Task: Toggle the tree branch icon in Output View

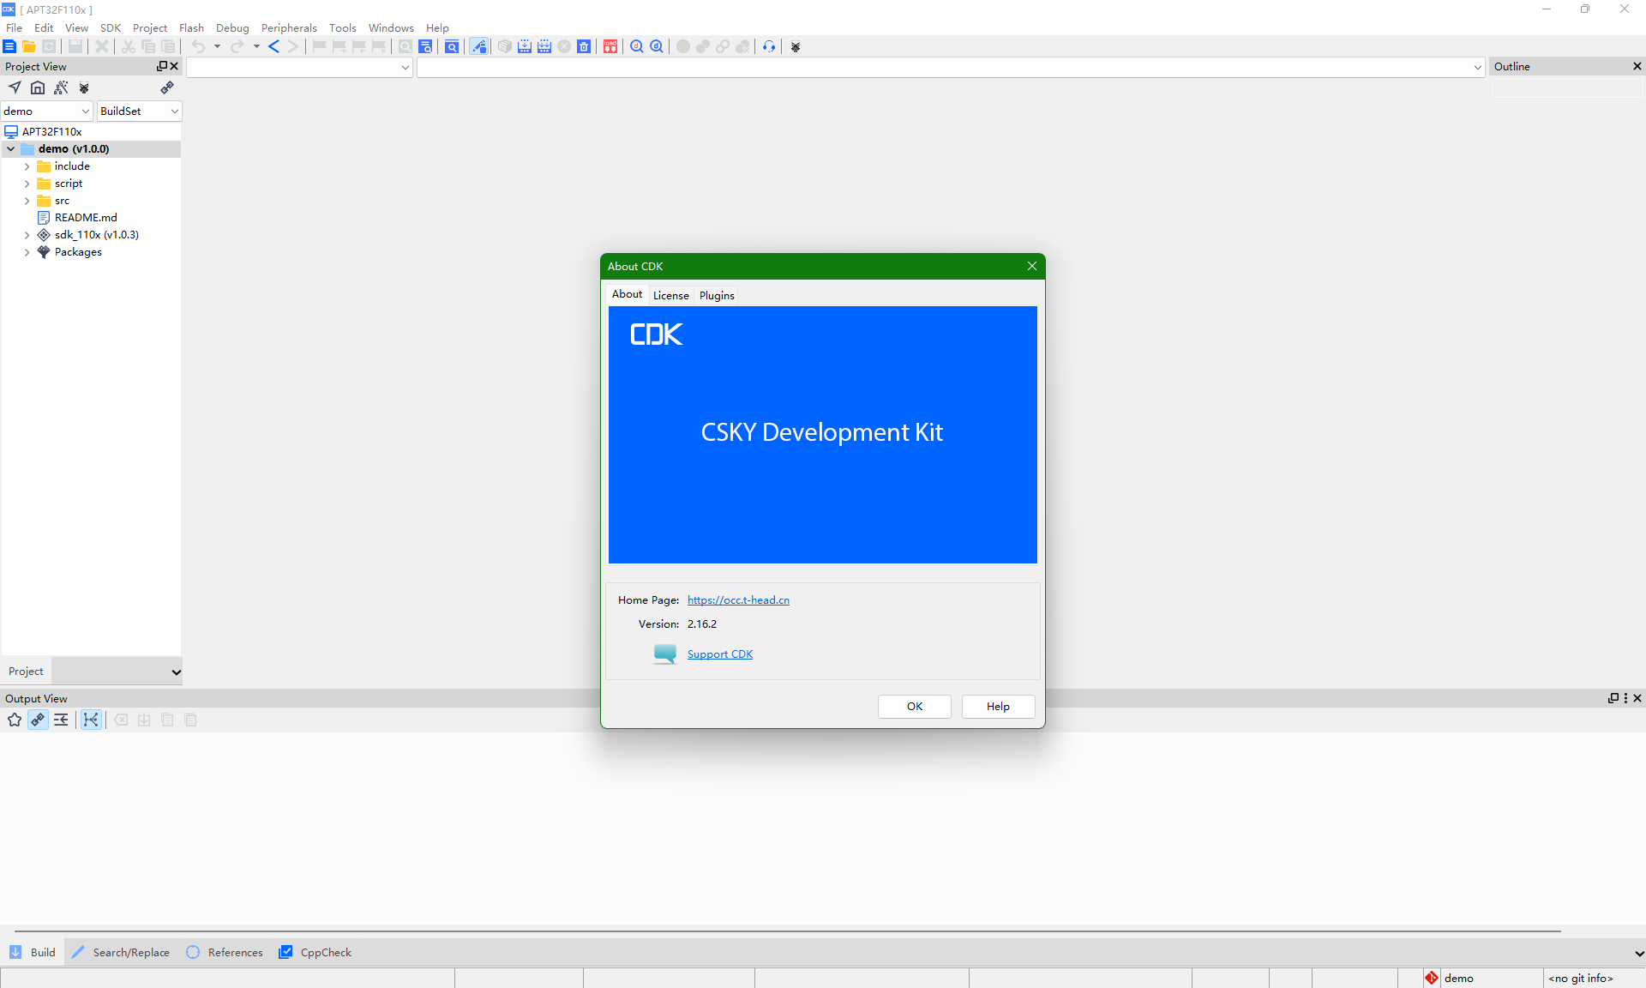Action: [x=91, y=720]
